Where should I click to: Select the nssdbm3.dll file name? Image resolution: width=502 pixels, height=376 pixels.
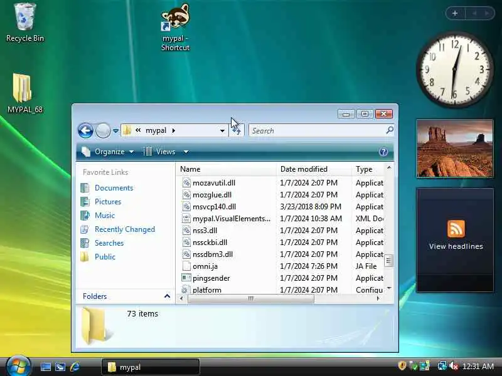click(x=213, y=254)
